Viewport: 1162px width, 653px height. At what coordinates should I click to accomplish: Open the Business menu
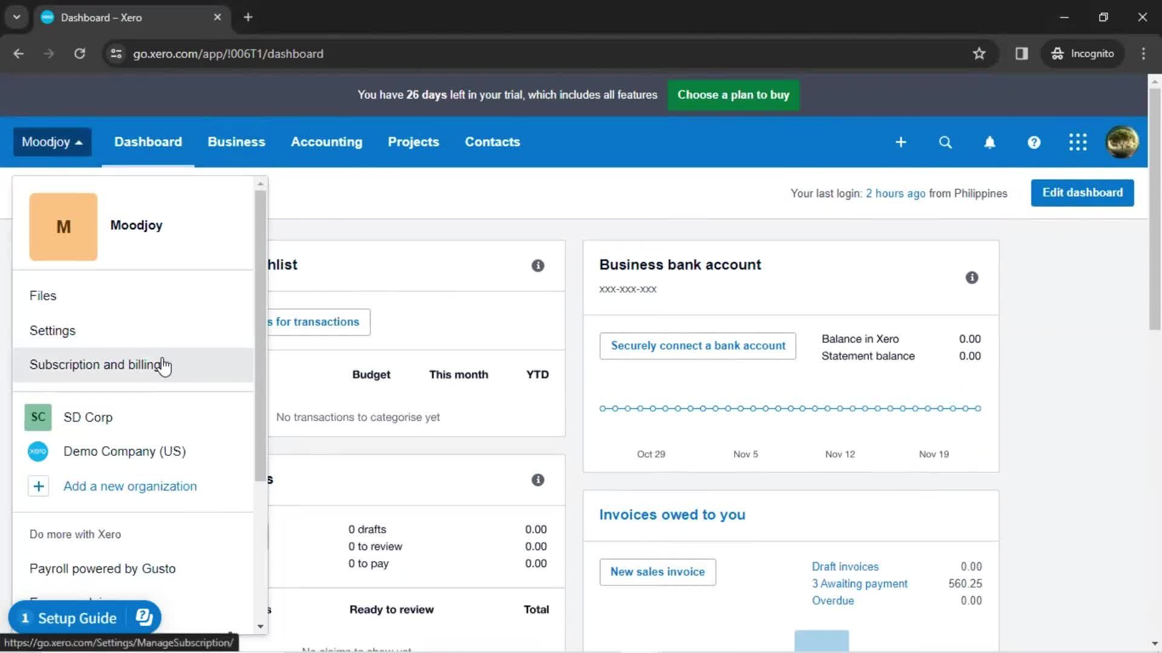pyautogui.click(x=236, y=142)
